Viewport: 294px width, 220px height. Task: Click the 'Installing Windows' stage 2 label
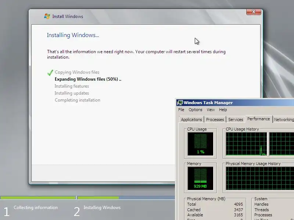pos(102,208)
